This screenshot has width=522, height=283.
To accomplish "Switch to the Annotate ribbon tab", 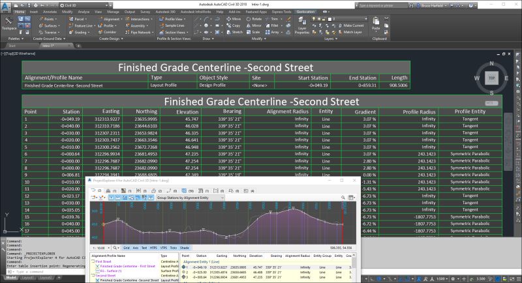I will pos(50,12).
